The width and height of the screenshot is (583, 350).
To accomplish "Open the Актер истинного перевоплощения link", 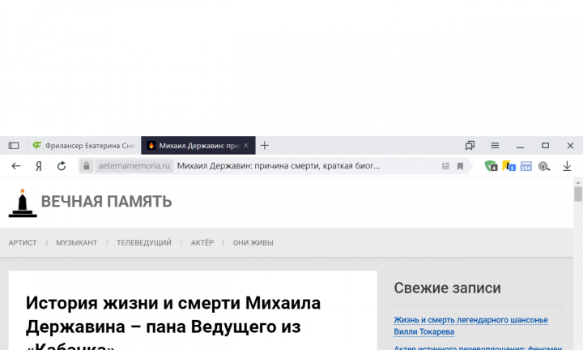I will [478, 348].
